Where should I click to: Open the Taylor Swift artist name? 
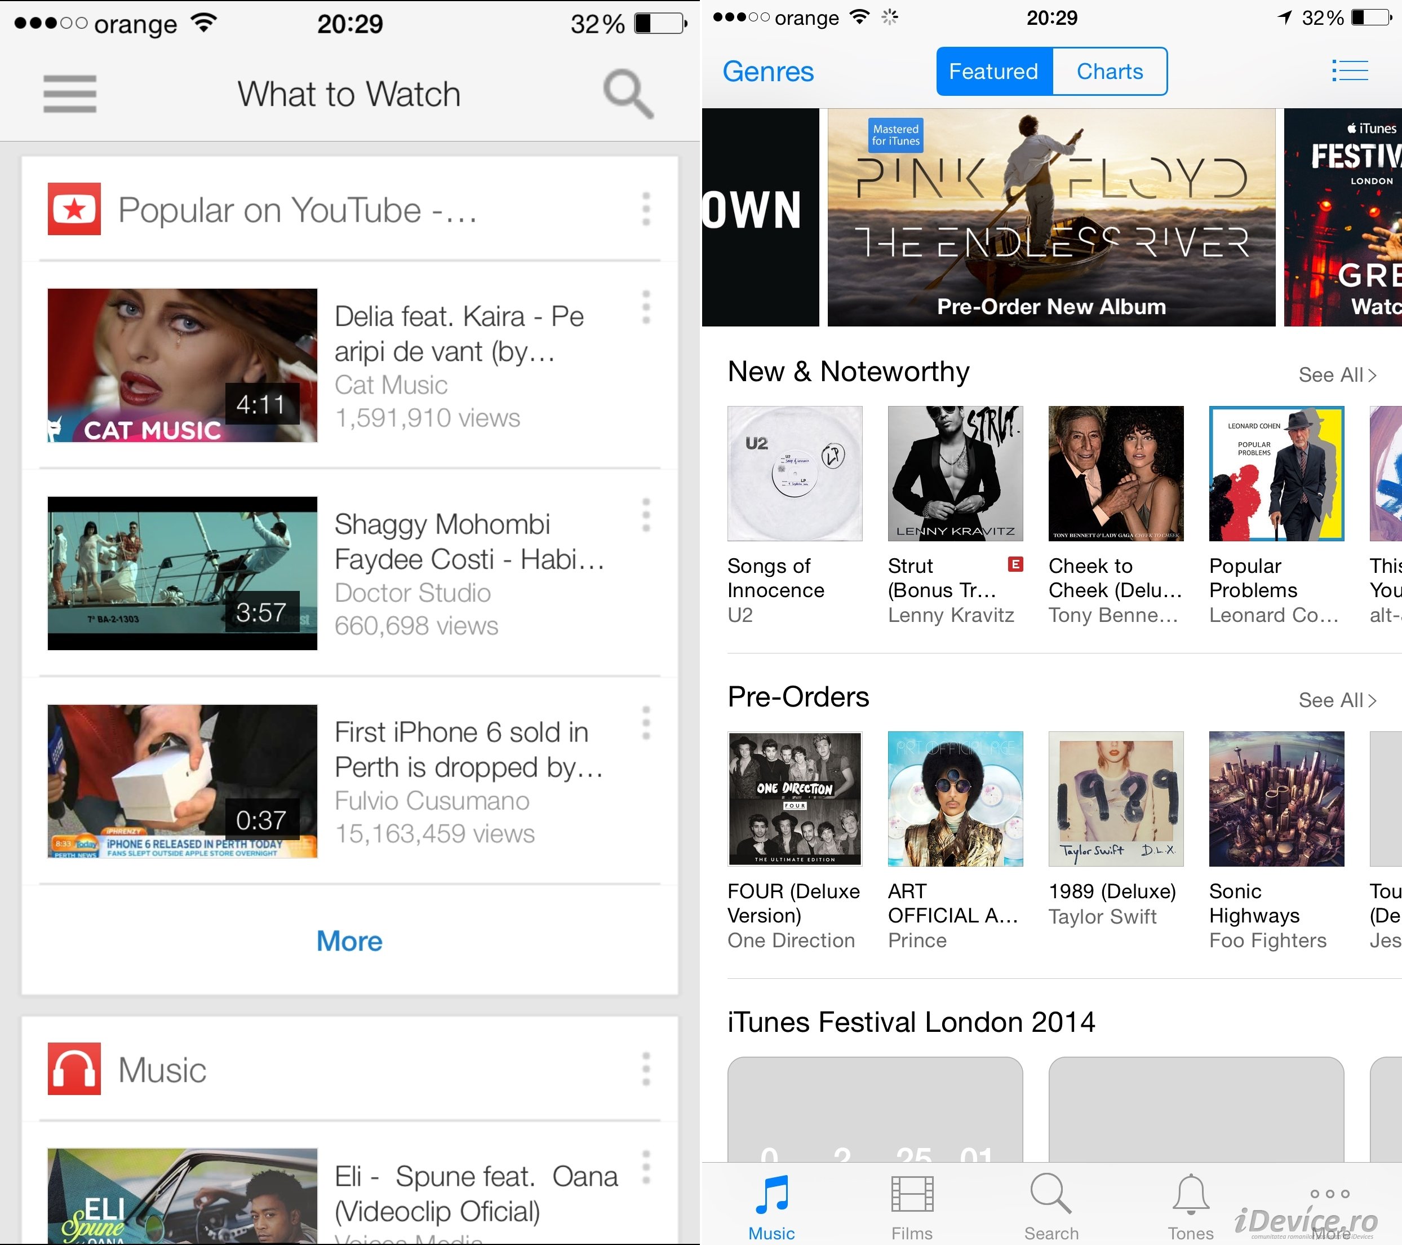point(1102,916)
